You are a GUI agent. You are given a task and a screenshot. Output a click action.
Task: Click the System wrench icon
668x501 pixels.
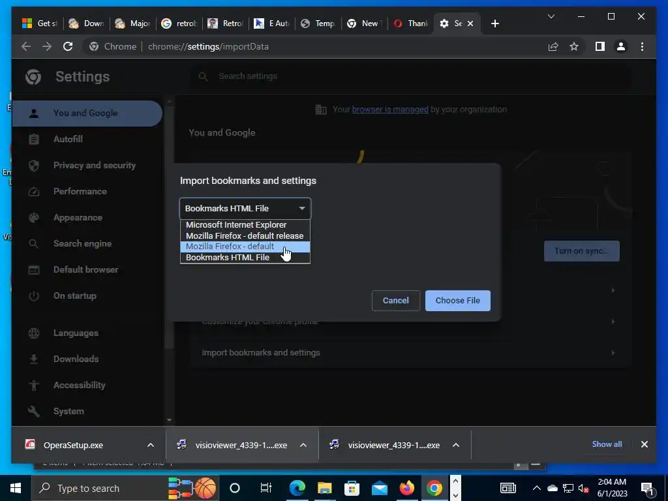(x=34, y=411)
